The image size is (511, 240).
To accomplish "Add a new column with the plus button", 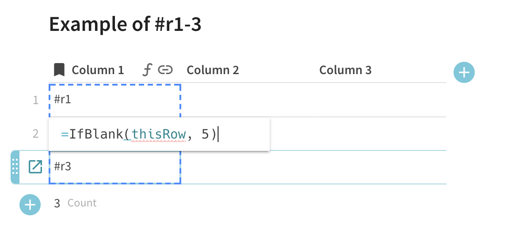I will [x=464, y=72].
